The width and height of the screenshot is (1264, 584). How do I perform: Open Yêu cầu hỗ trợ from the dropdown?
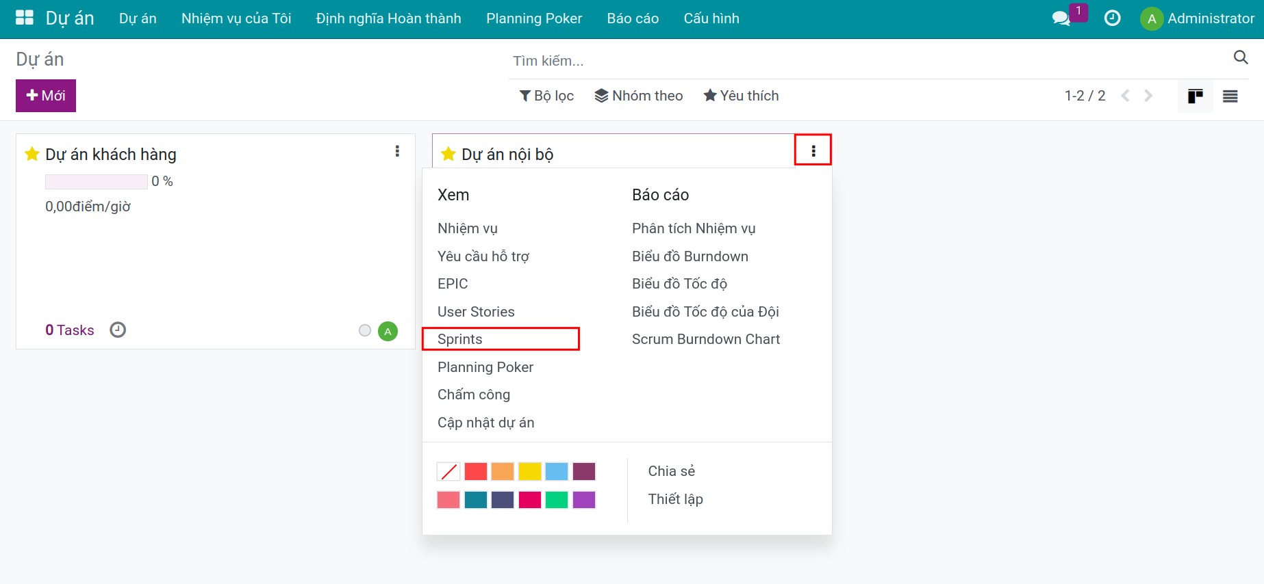(483, 256)
